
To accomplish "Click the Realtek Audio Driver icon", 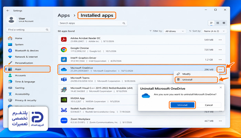I will coord(64,110).
